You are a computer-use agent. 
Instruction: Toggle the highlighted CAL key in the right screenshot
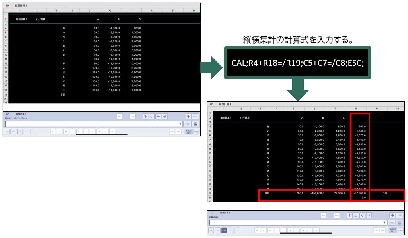[224, 230]
